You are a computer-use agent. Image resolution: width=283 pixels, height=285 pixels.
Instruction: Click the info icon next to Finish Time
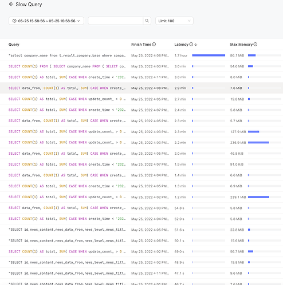(x=154, y=45)
